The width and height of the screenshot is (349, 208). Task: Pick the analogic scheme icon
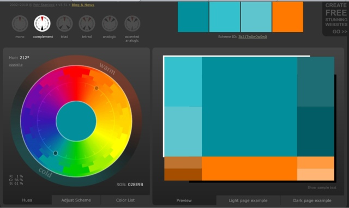pyautogui.click(x=110, y=23)
